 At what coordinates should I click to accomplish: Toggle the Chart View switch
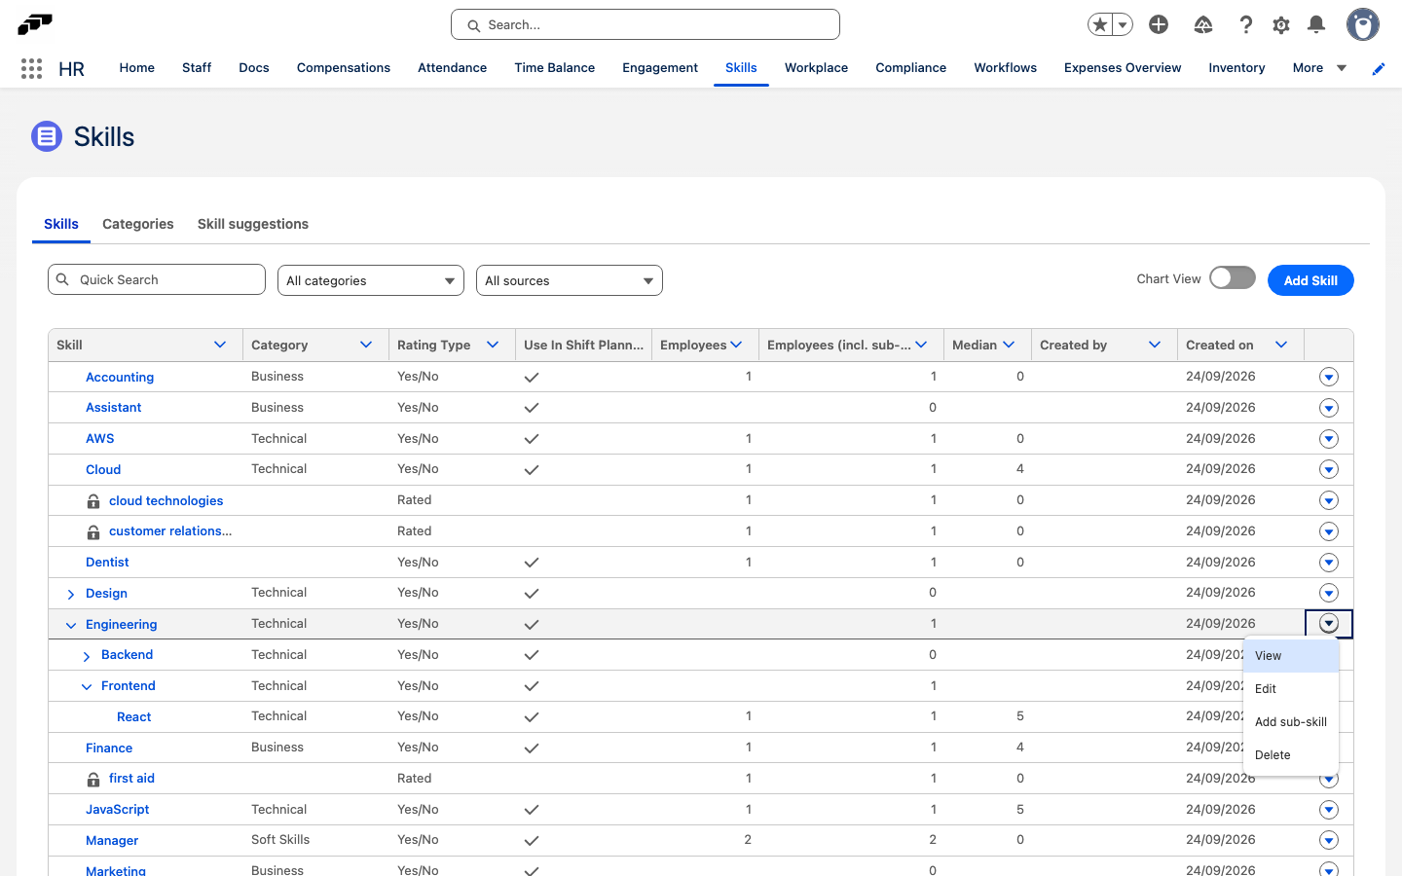tap(1233, 278)
